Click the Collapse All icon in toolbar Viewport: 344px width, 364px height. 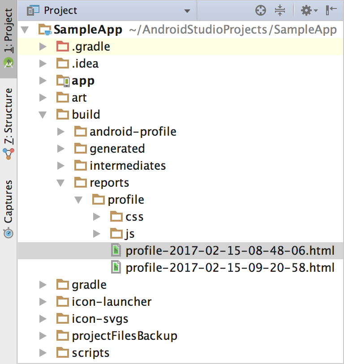280,10
